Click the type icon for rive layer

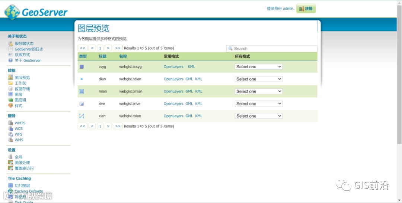[82, 104]
